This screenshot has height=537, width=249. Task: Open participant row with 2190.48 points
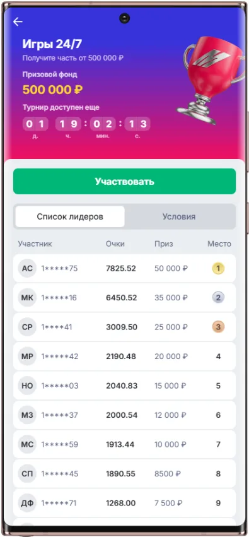[x=125, y=357]
